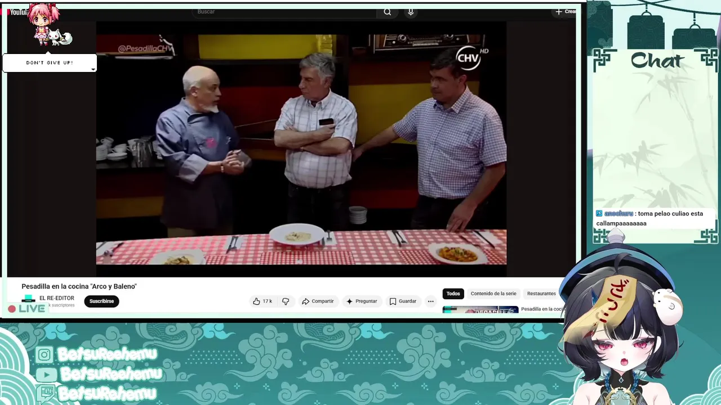Click EL RE-EDITOR channel avatar
The image size is (721, 405).
tap(28, 299)
